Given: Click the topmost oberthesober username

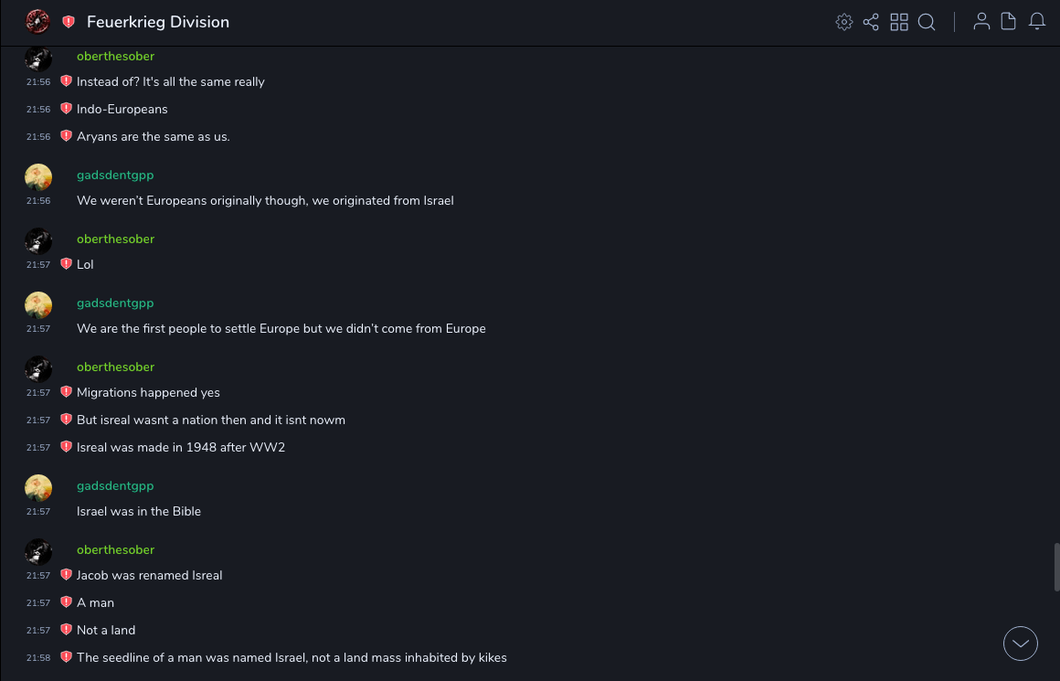Looking at the screenshot, I should pyautogui.click(x=115, y=56).
